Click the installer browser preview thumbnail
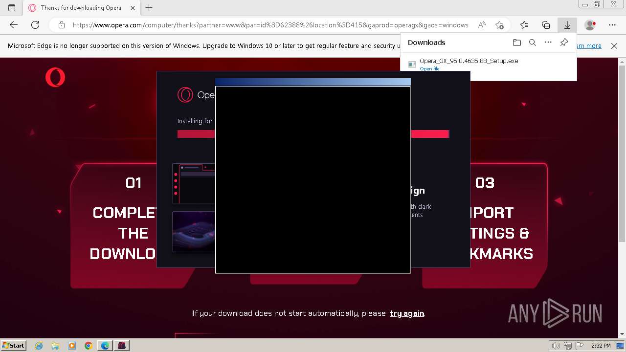Viewport: 626px width, 352px height. 194,183
